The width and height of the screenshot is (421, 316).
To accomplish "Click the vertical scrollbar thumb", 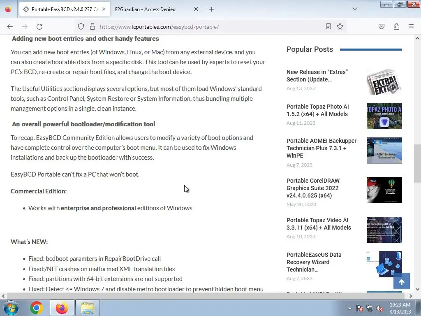I will (x=417, y=164).
